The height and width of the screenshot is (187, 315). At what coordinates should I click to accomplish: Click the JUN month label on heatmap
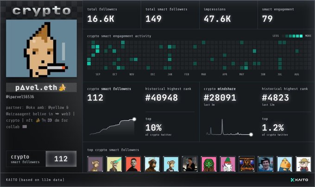pos(263,75)
